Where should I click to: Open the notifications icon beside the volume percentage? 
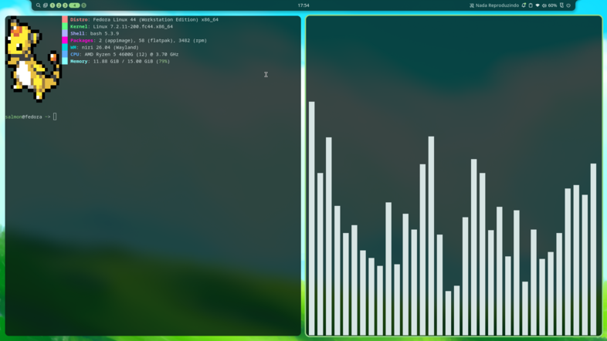click(x=561, y=5)
